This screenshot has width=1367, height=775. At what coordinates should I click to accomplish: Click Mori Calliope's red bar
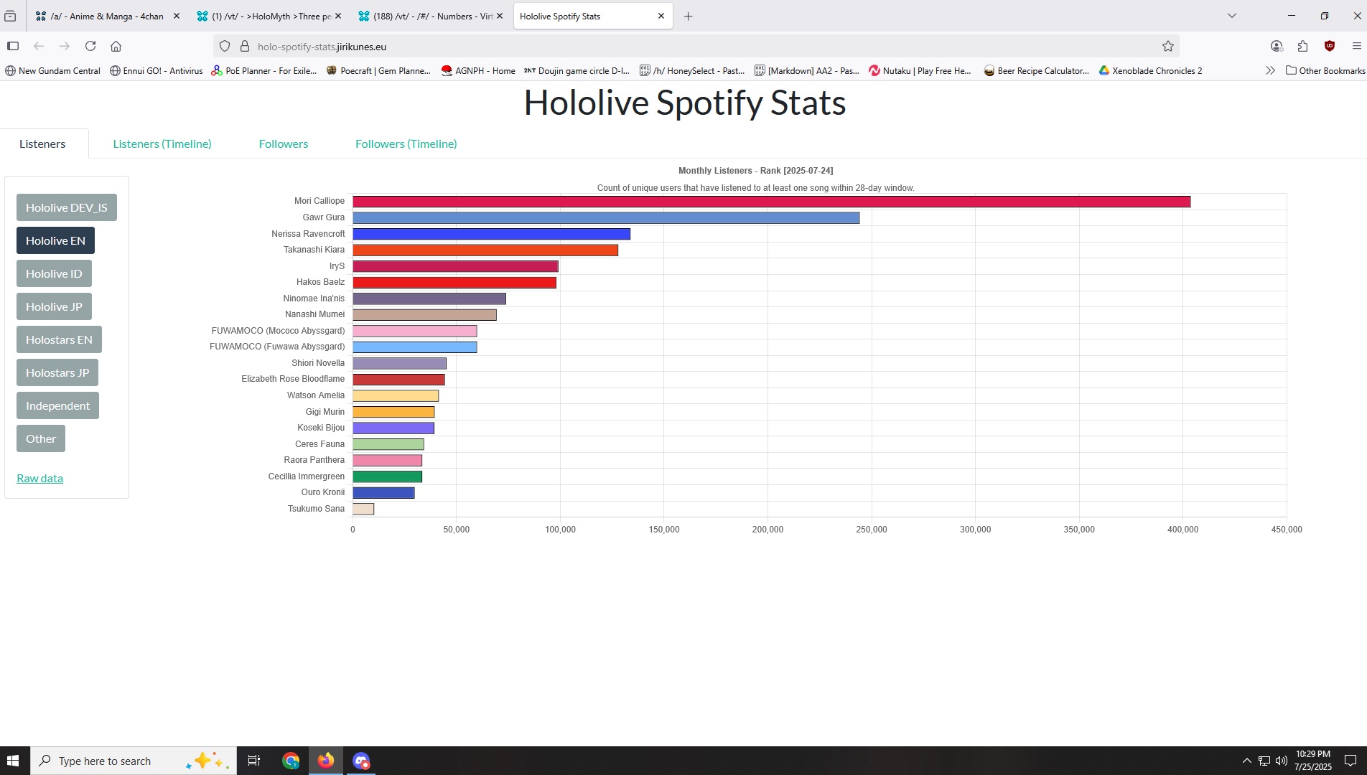pyautogui.click(x=771, y=202)
